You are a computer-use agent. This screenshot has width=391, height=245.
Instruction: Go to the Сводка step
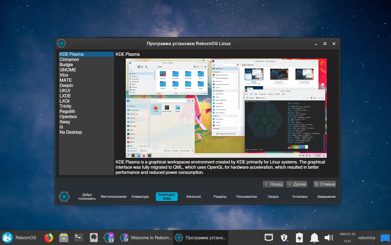pos(273,197)
